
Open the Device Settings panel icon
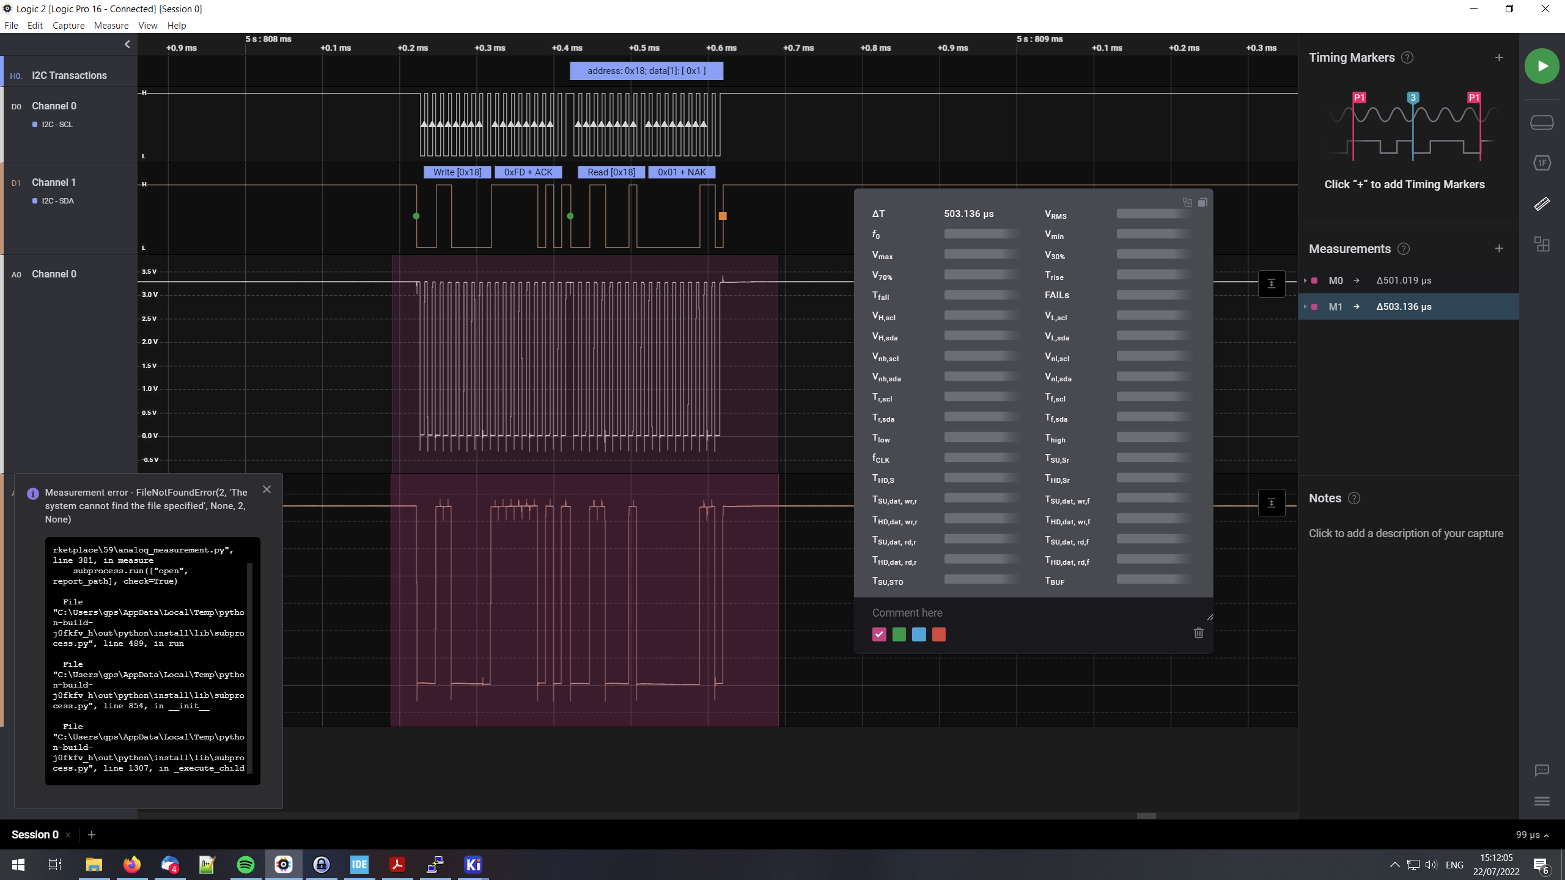point(1541,123)
